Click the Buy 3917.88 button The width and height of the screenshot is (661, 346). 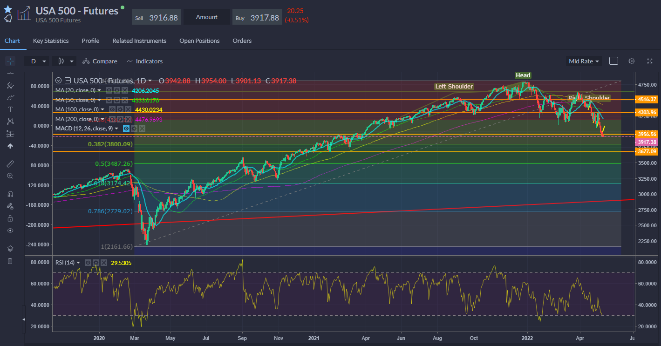[x=257, y=17]
